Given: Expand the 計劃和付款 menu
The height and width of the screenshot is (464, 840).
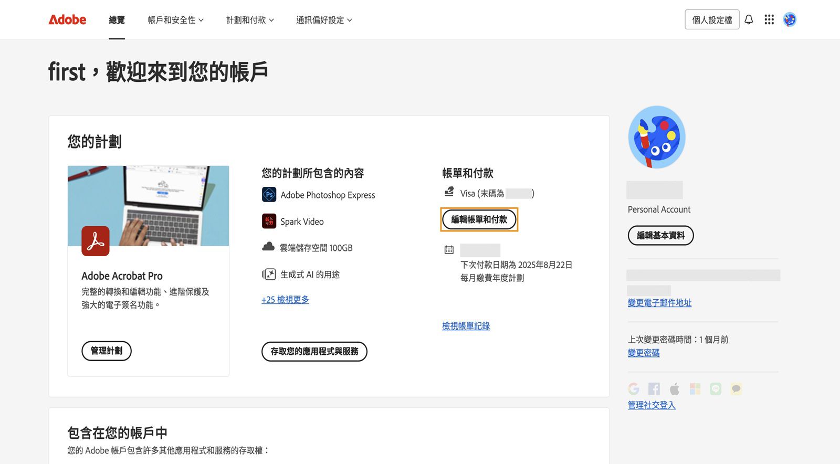Looking at the screenshot, I should [x=250, y=20].
